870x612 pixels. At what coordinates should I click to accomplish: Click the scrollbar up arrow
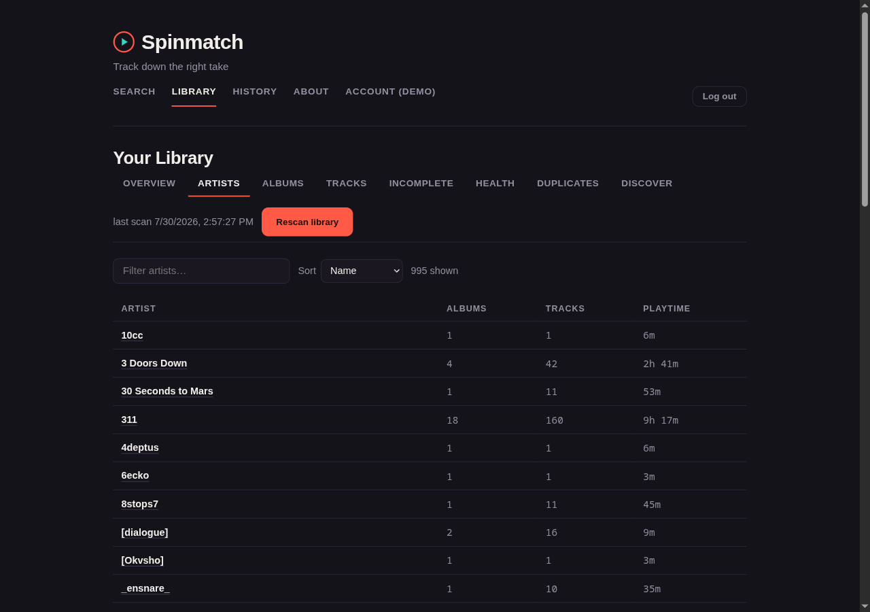(x=865, y=5)
